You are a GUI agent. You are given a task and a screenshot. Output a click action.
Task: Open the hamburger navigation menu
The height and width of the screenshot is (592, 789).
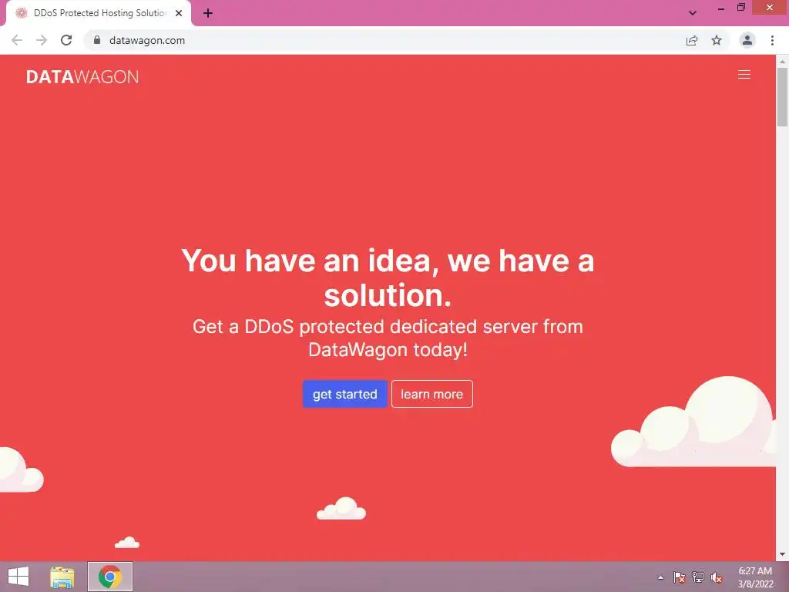[x=744, y=75]
